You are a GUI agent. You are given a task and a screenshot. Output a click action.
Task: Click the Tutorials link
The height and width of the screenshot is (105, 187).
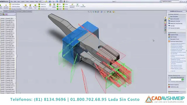click(172, 26)
